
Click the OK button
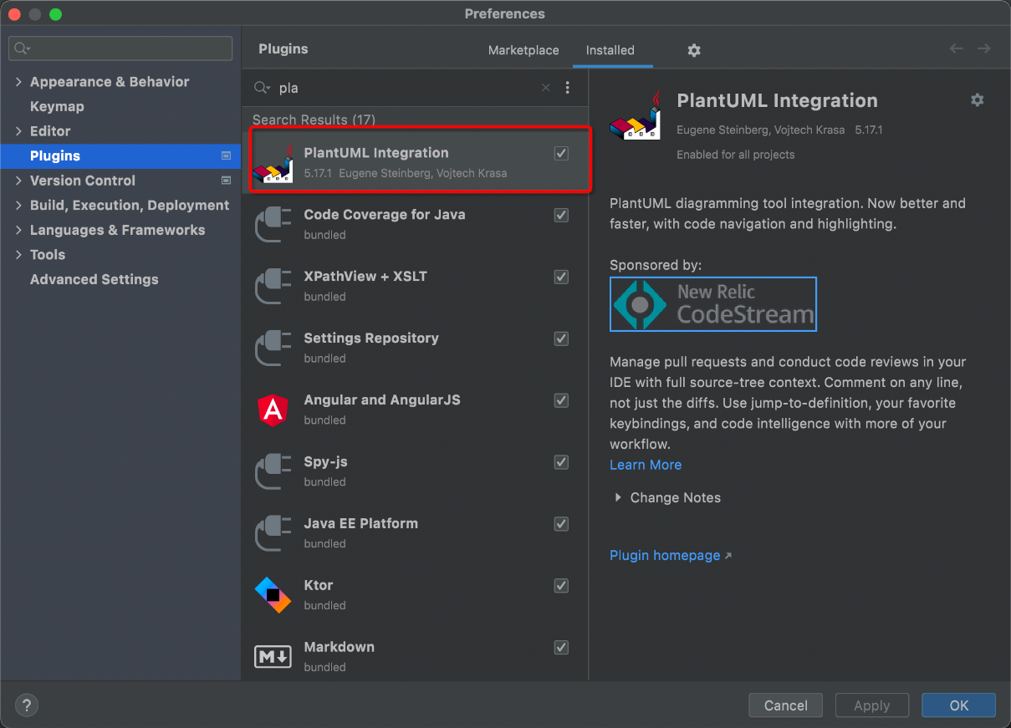coord(959,705)
